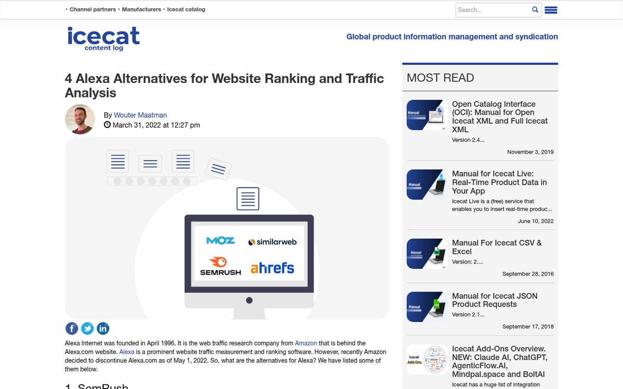Click the arrow before Icecat catalog breadcrumb
Image resolution: width=623 pixels, height=389 pixels.
coord(164,9)
